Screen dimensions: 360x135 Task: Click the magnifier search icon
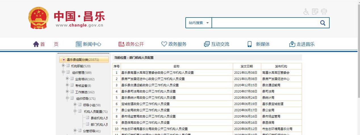tap(322, 23)
